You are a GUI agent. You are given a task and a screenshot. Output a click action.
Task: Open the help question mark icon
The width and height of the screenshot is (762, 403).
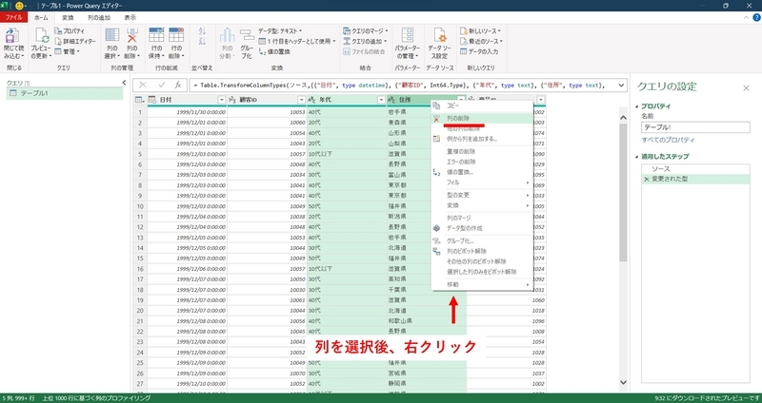[x=756, y=17]
